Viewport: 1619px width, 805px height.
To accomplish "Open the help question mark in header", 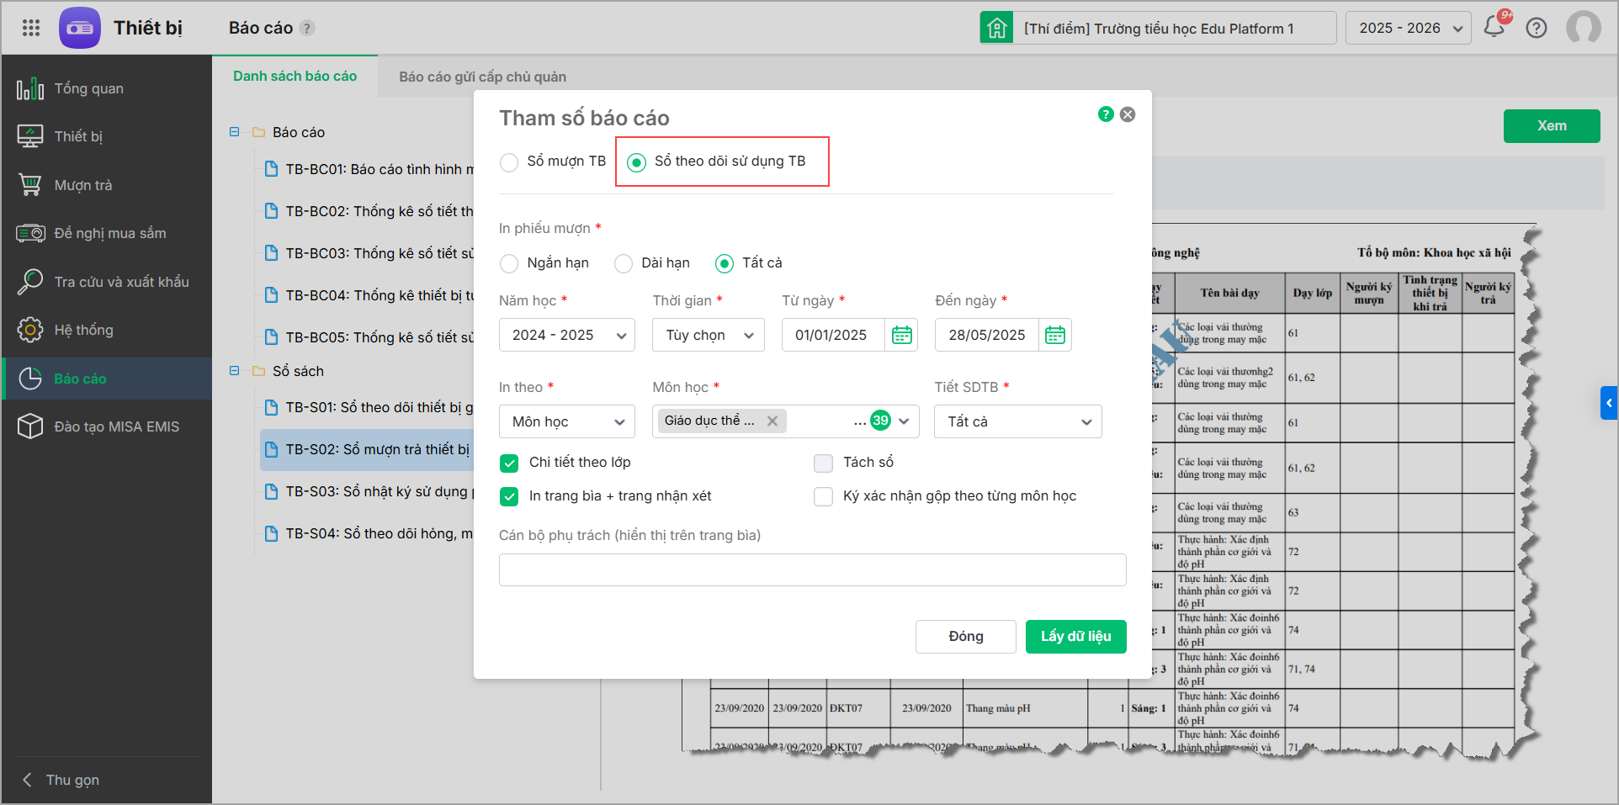I will 1537,28.
